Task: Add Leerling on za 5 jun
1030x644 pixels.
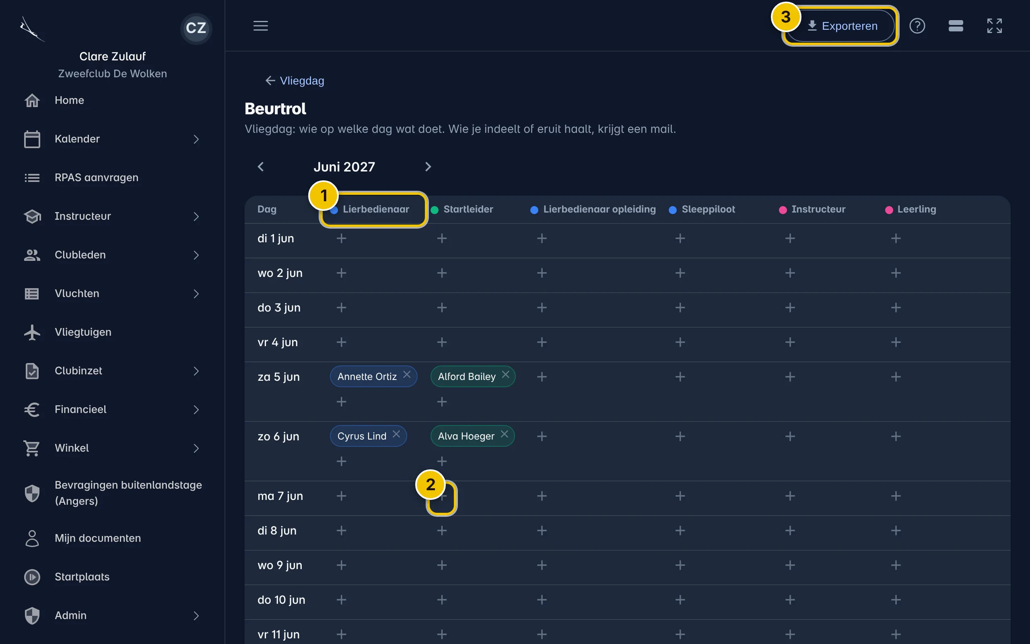Action: click(896, 376)
